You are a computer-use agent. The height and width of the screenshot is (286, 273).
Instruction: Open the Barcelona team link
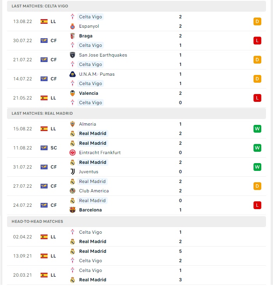click(90, 210)
